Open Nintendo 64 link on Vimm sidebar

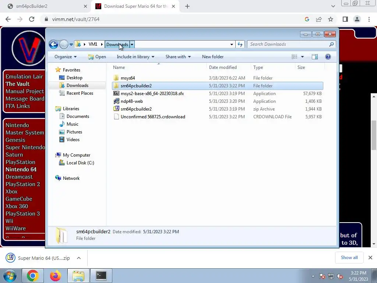click(21, 170)
